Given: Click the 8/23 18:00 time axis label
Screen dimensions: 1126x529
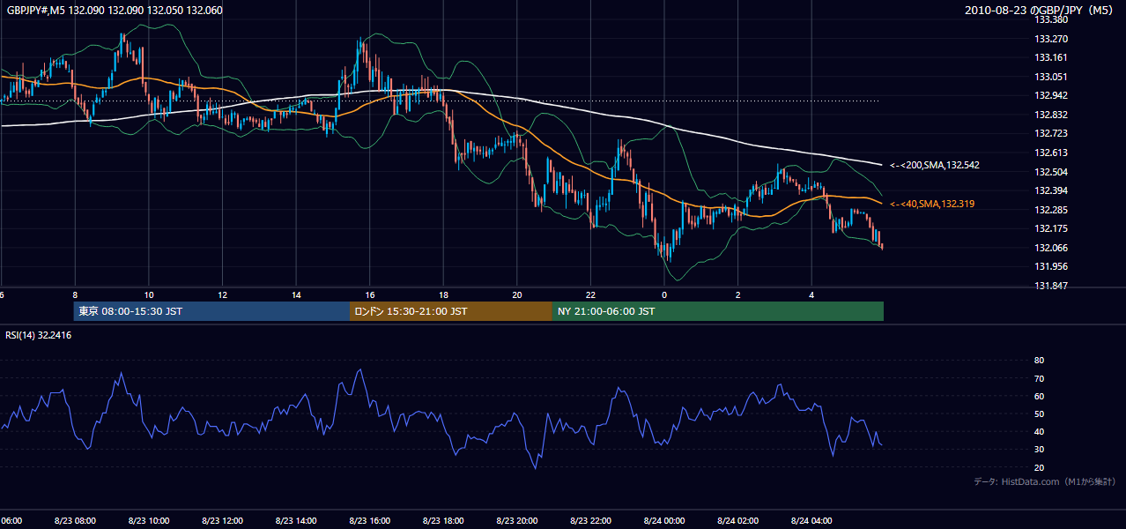Looking at the screenshot, I should point(443,521).
